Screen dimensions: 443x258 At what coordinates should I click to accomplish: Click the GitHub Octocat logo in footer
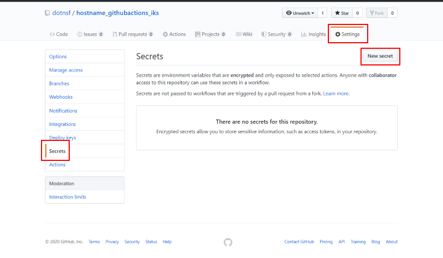(x=228, y=242)
